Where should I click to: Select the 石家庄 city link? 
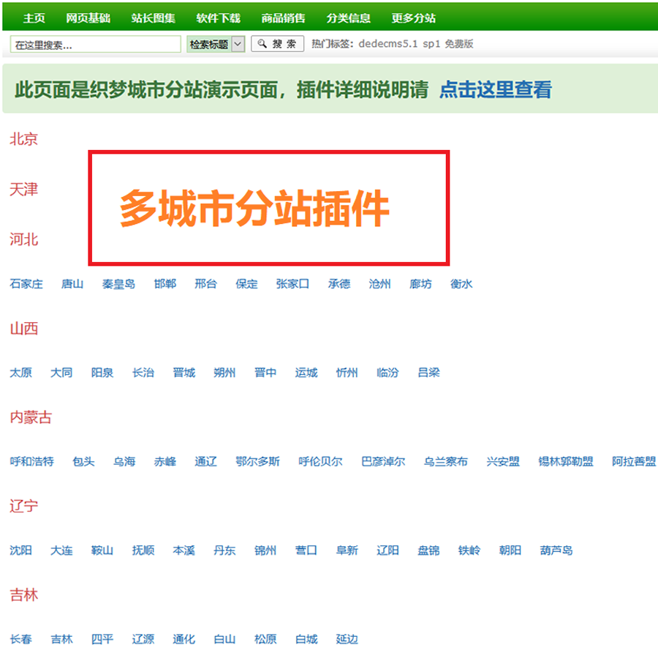coord(26,284)
